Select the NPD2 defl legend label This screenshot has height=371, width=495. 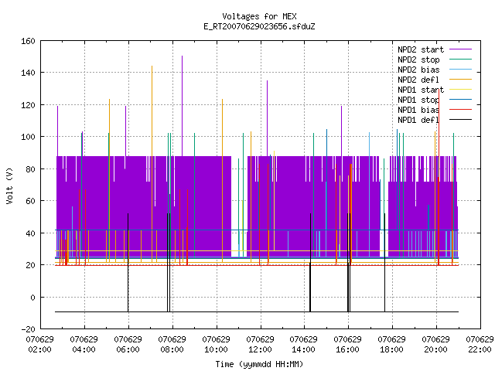(418, 80)
